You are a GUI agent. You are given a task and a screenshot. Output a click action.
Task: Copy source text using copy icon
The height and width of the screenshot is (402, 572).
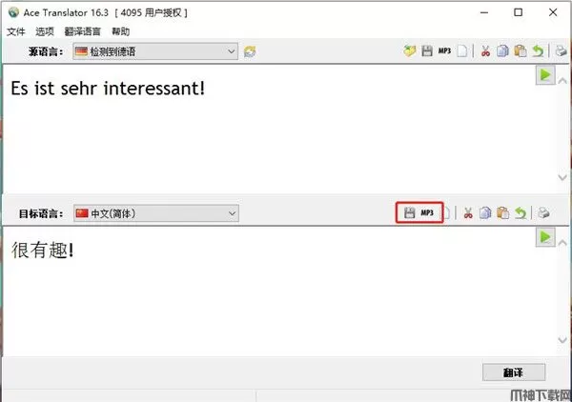click(502, 51)
